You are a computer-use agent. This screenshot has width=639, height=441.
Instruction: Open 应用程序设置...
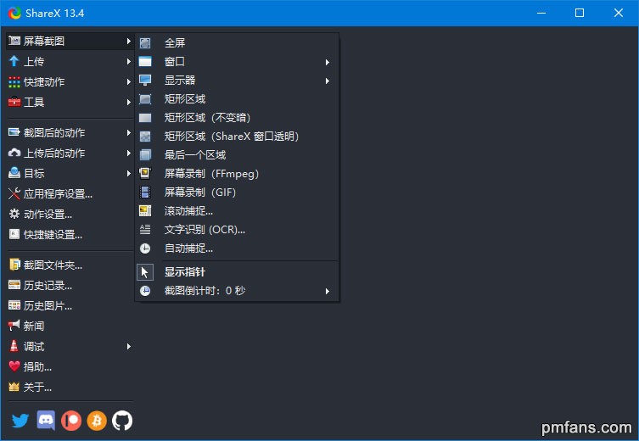[x=70, y=194]
